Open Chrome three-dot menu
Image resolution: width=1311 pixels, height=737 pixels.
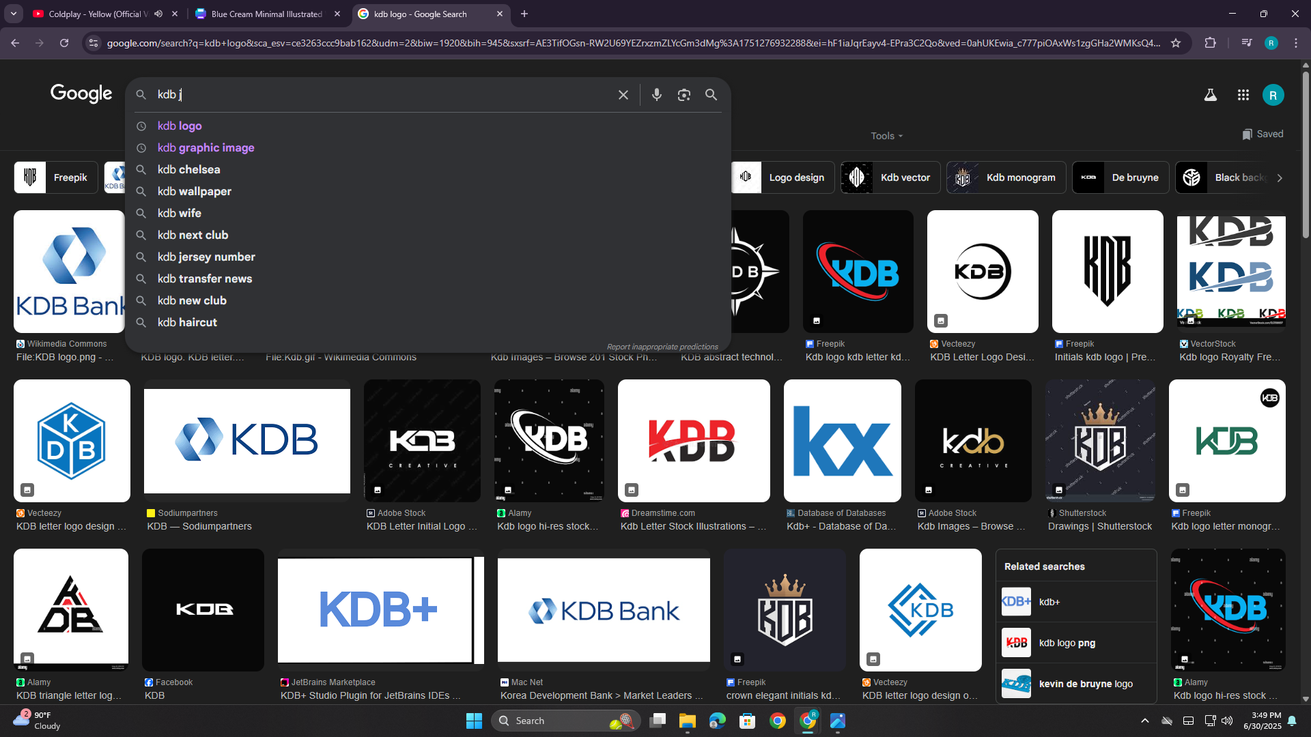point(1296,43)
